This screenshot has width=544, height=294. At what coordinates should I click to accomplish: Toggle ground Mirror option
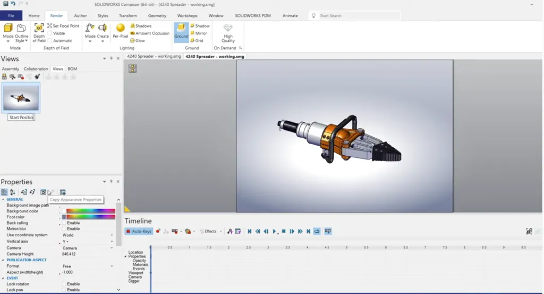[199, 33]
